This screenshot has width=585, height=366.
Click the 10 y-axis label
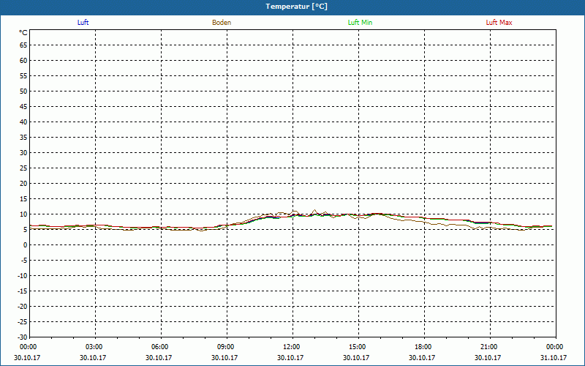click(23, 214)
